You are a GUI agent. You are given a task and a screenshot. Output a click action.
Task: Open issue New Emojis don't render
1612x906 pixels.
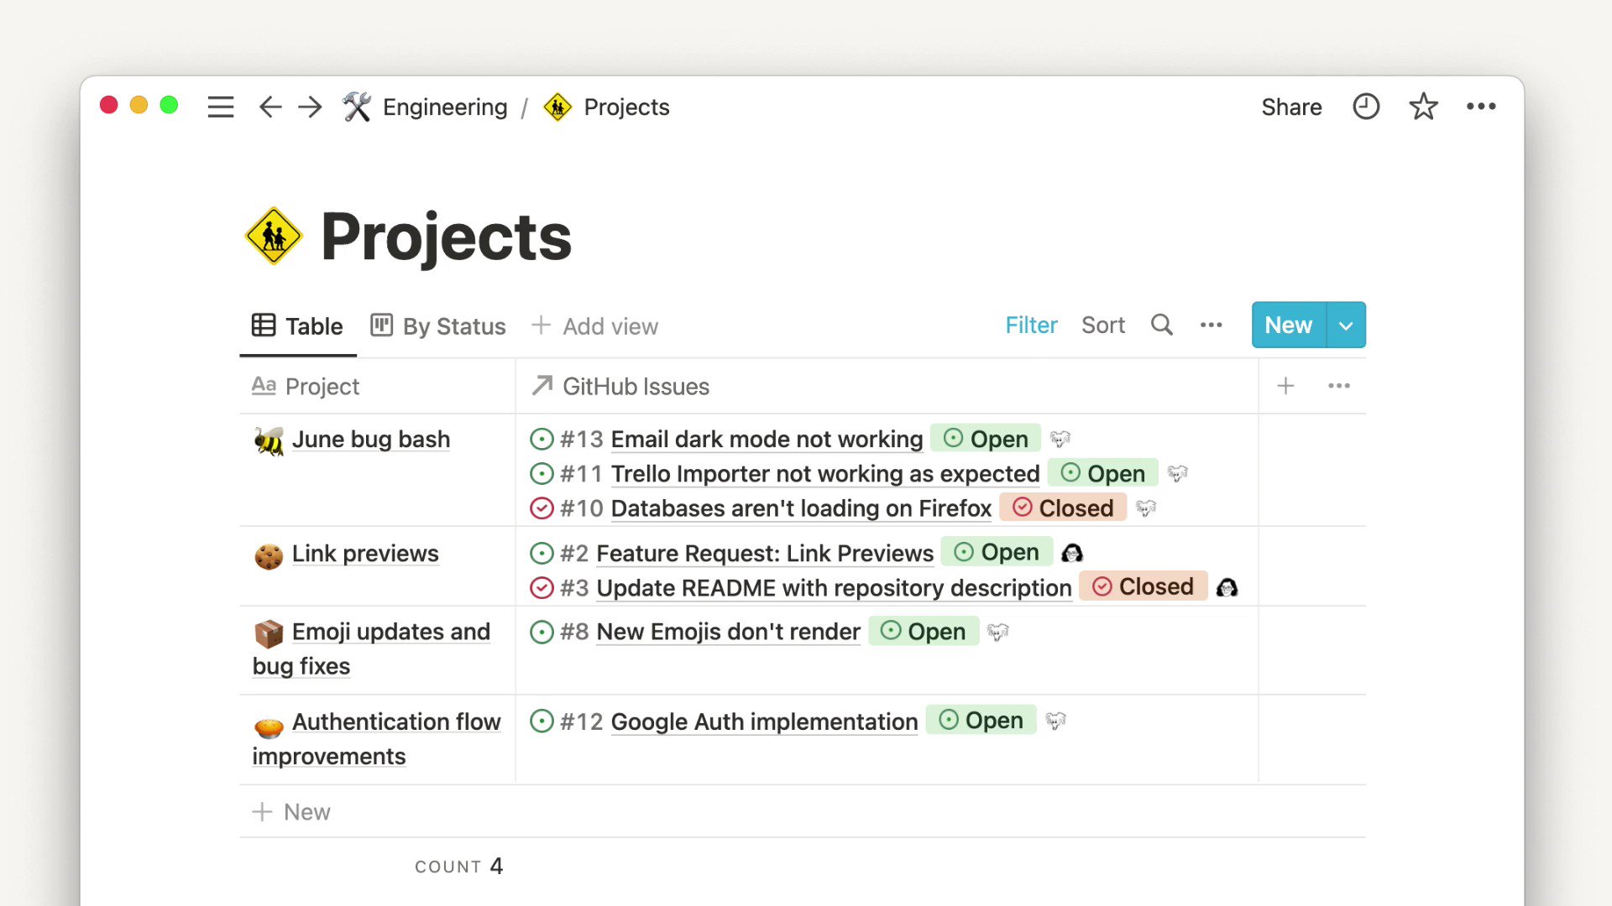point(728,632)
